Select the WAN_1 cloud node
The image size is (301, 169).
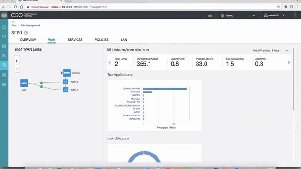[x=66, y=90]
